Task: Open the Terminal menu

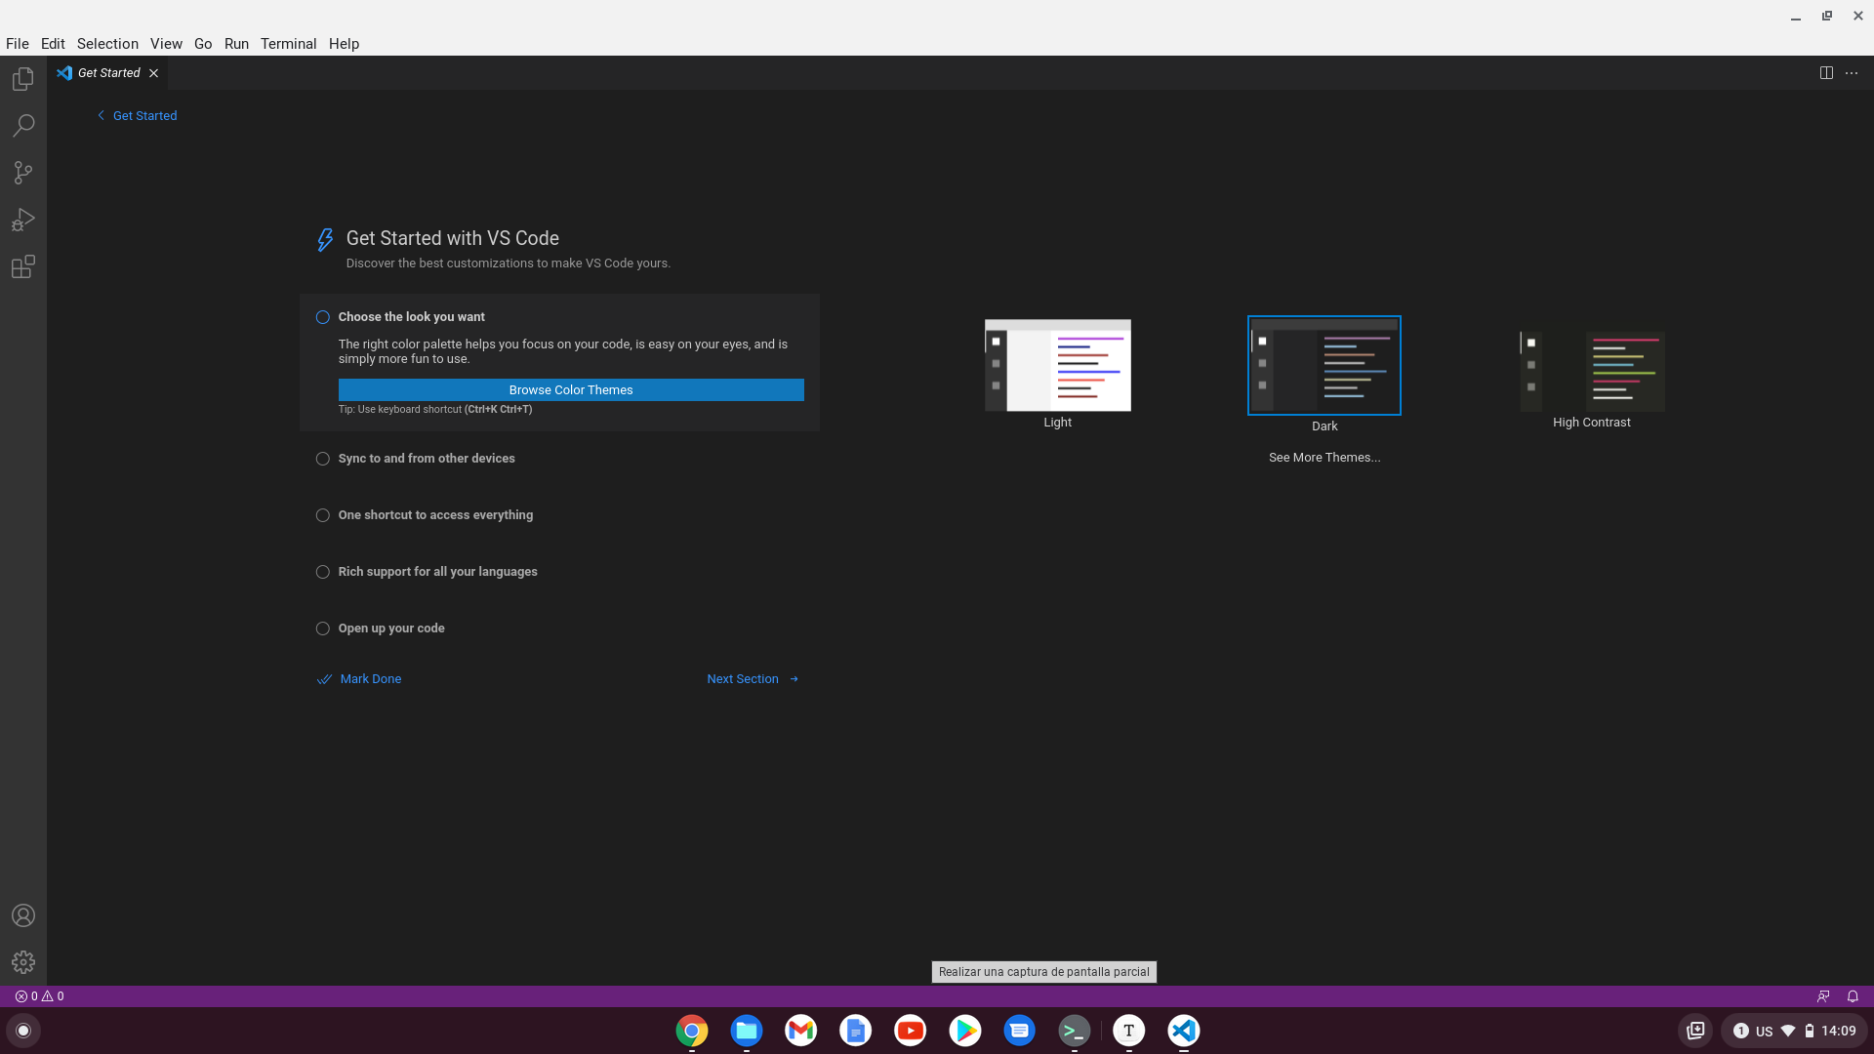Action: click(288, 44)
